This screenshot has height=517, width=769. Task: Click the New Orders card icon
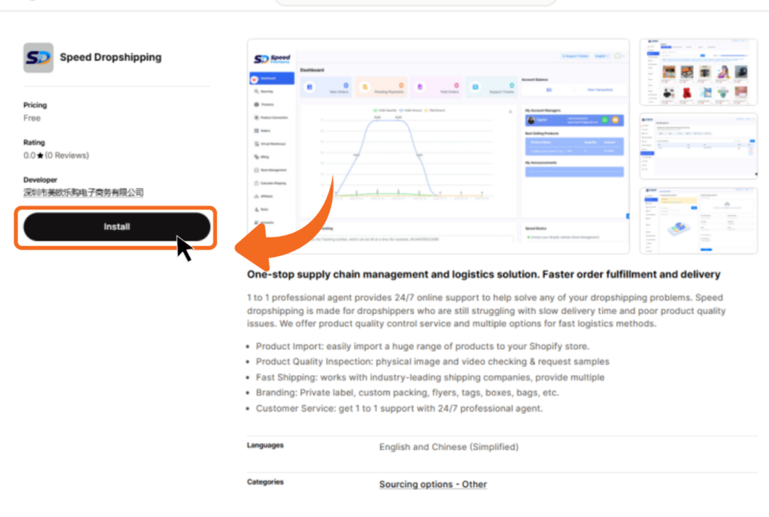click(309, 88)
